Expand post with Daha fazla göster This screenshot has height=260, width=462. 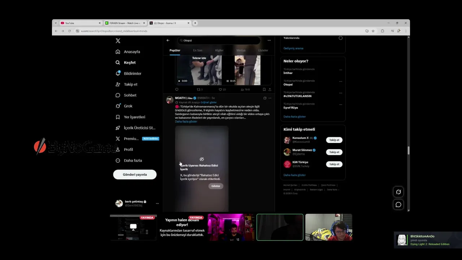186,122
